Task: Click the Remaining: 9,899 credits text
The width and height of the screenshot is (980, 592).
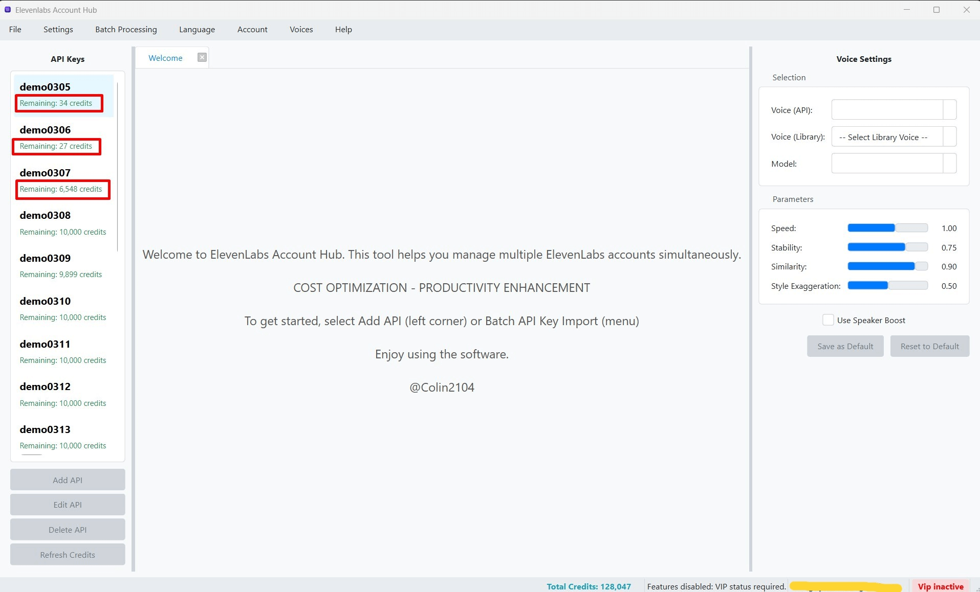Action: pyautogui.click(x=61, y=275)
